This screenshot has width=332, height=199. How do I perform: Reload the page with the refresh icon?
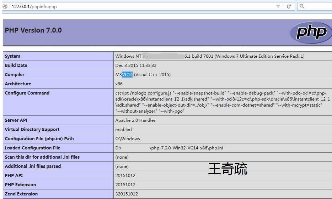pos(289,6)
